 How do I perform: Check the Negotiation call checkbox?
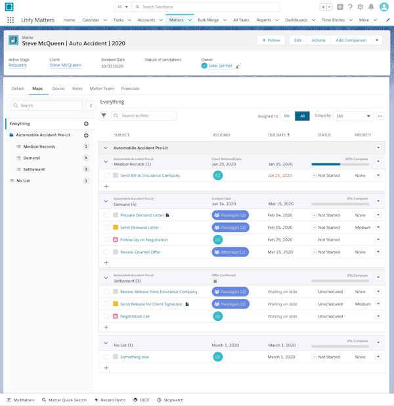coord(106,316)
